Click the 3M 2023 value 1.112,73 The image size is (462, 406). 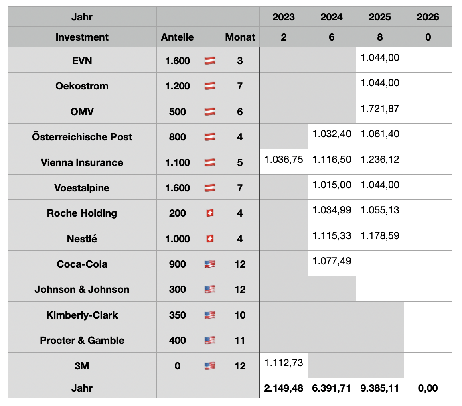284,363
